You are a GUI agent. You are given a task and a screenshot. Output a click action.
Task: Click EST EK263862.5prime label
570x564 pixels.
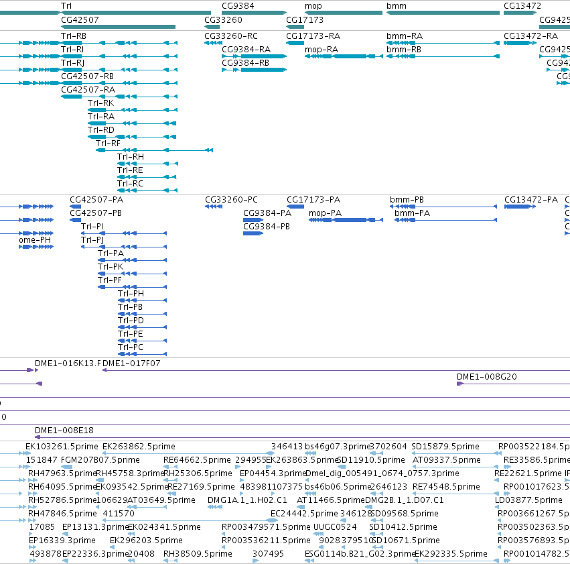click(139, 447)
